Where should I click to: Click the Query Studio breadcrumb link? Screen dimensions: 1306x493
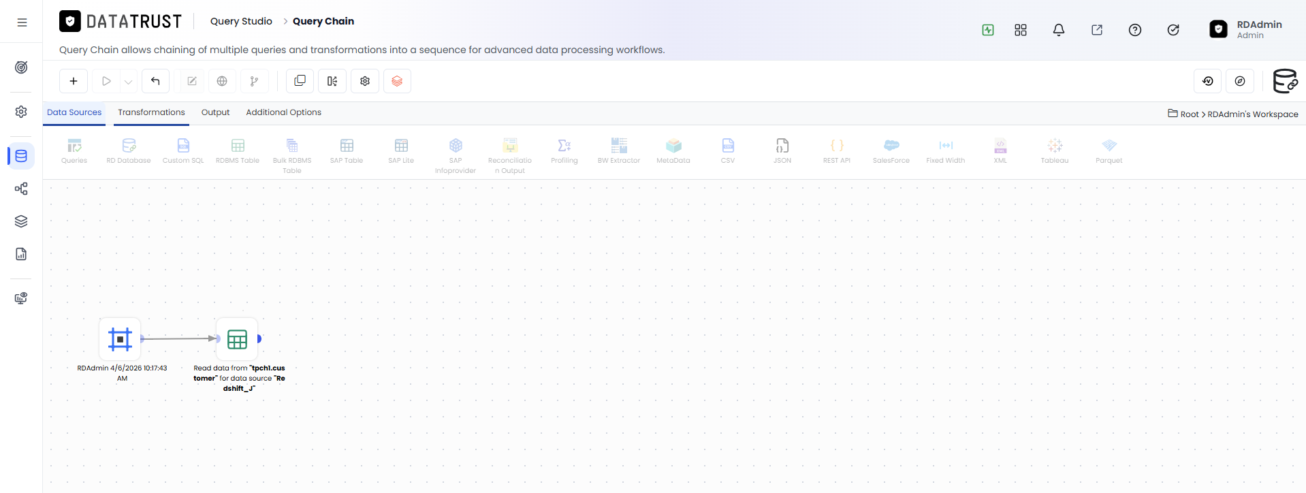click(241, 21)
